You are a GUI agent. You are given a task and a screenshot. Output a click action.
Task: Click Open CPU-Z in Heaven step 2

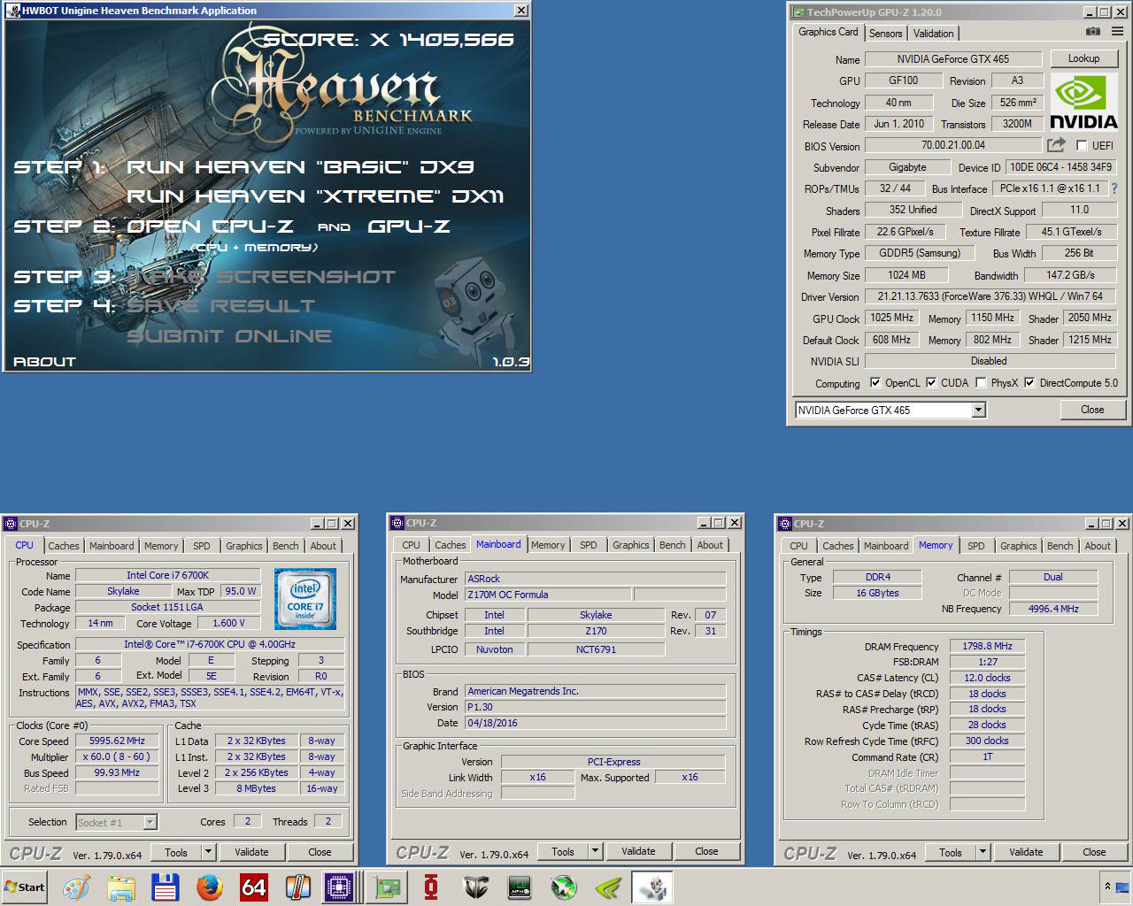(x=210, y=226)
